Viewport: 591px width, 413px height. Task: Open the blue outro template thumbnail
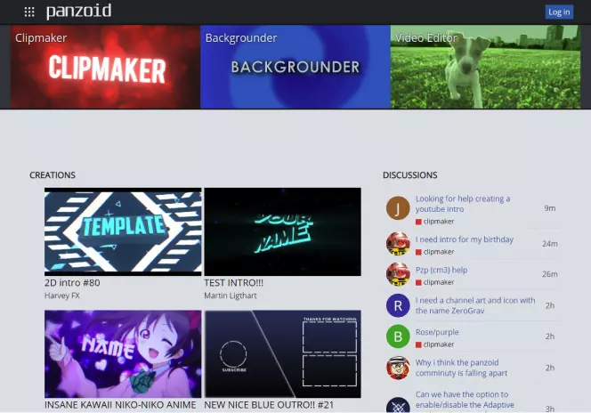(x=283, y=354)
